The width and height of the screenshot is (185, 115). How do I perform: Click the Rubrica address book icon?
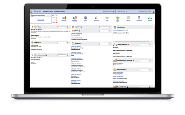pyautogui.click(x=85, y=18)
